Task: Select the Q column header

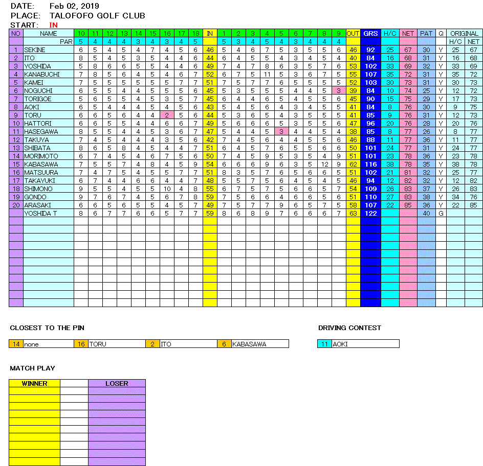Action: 441,33
